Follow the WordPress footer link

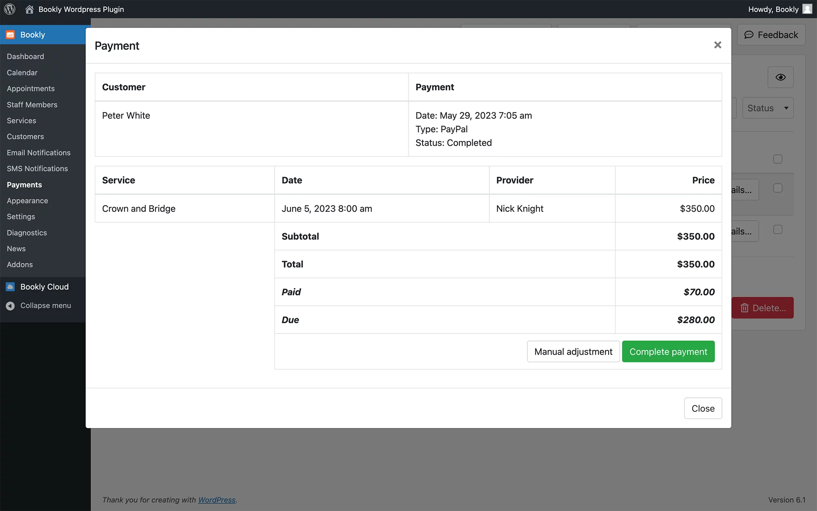pyautogui.click(x=217, y=500)
